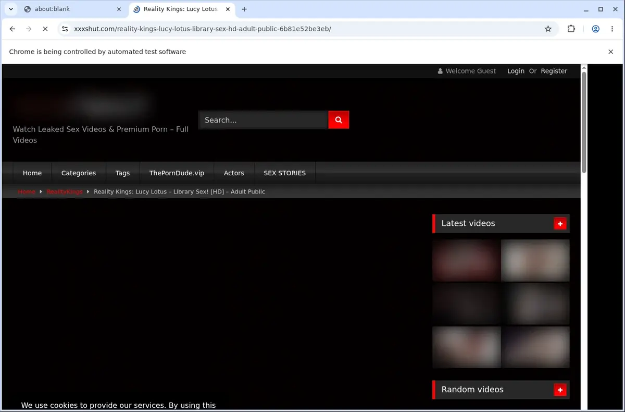The height and width of the screenshot is (412, 625).
Task: Click the browser forward arrow
Action: click(29, 29)
